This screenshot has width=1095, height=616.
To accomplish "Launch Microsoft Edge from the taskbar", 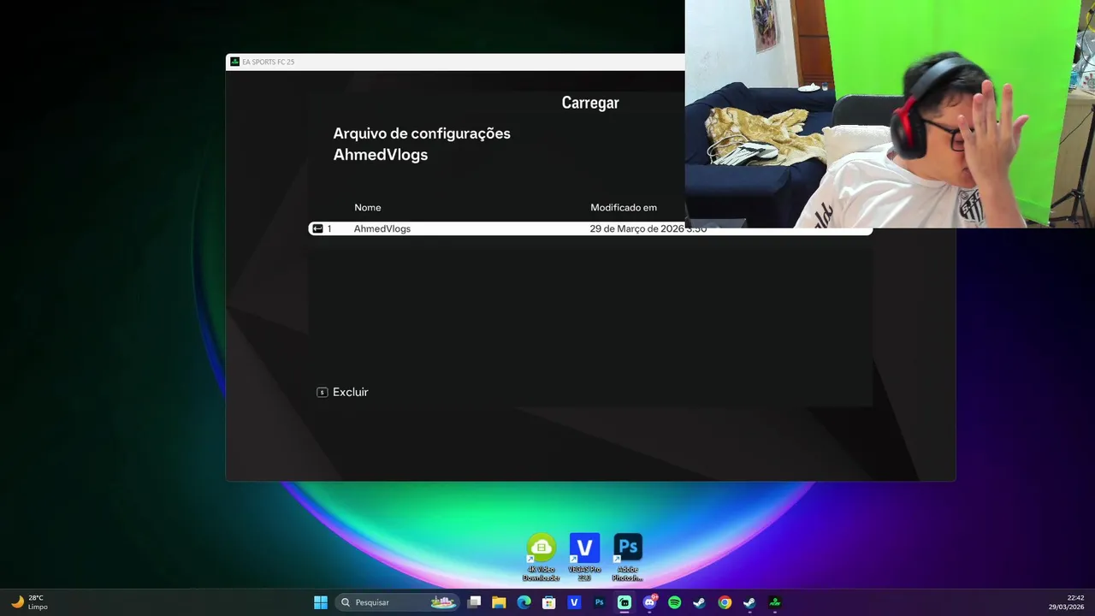I will click(524, 602).
